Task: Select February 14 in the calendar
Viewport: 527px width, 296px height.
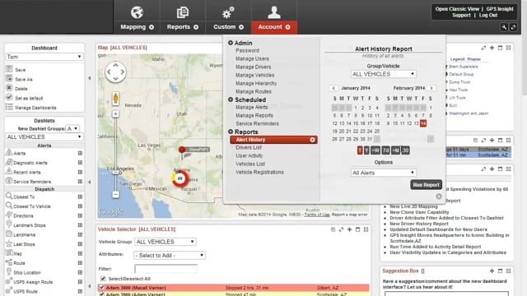Action: click(x=423, y=123)
